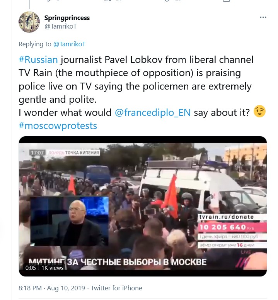
Task: Click the winking face emoji
Action: [259, 111]
